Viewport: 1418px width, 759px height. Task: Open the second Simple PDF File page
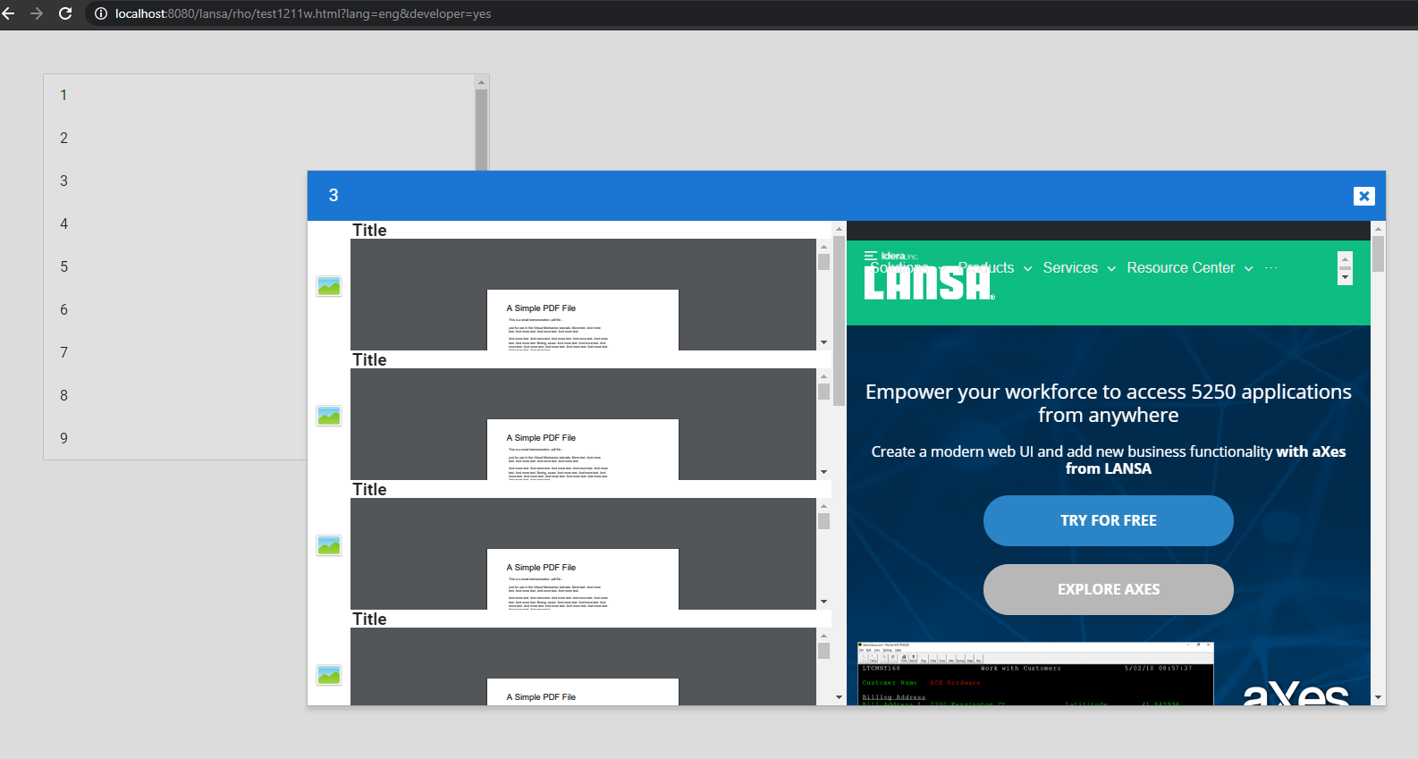[583, 450]
